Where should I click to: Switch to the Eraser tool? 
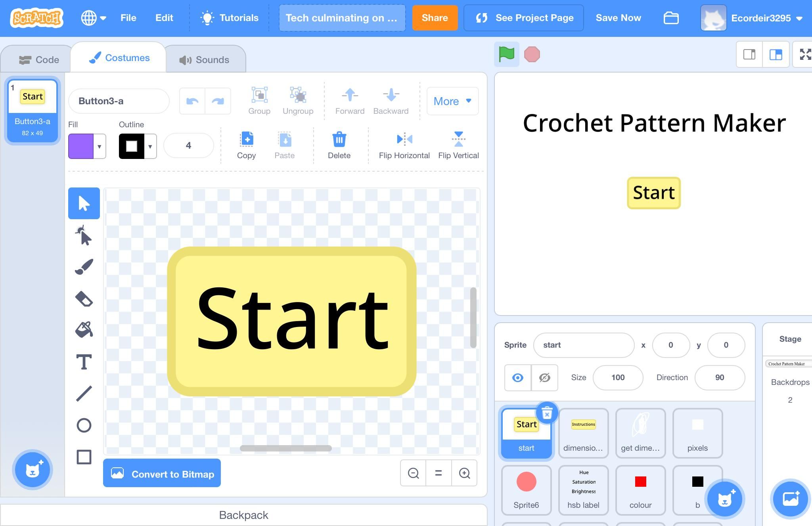click(84, 298)
